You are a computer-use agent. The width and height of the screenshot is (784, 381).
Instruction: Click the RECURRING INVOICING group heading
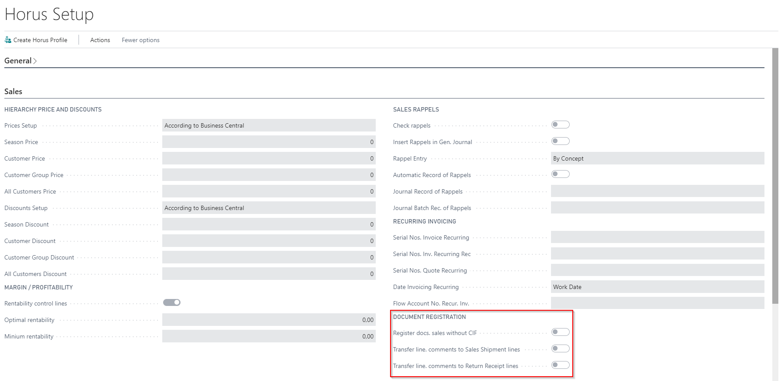(425, 221)
